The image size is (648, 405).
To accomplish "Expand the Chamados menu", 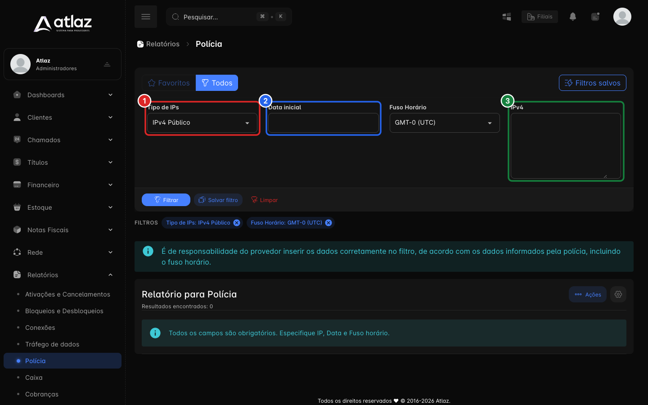I will pyautogui.click(x=63, y=140).
